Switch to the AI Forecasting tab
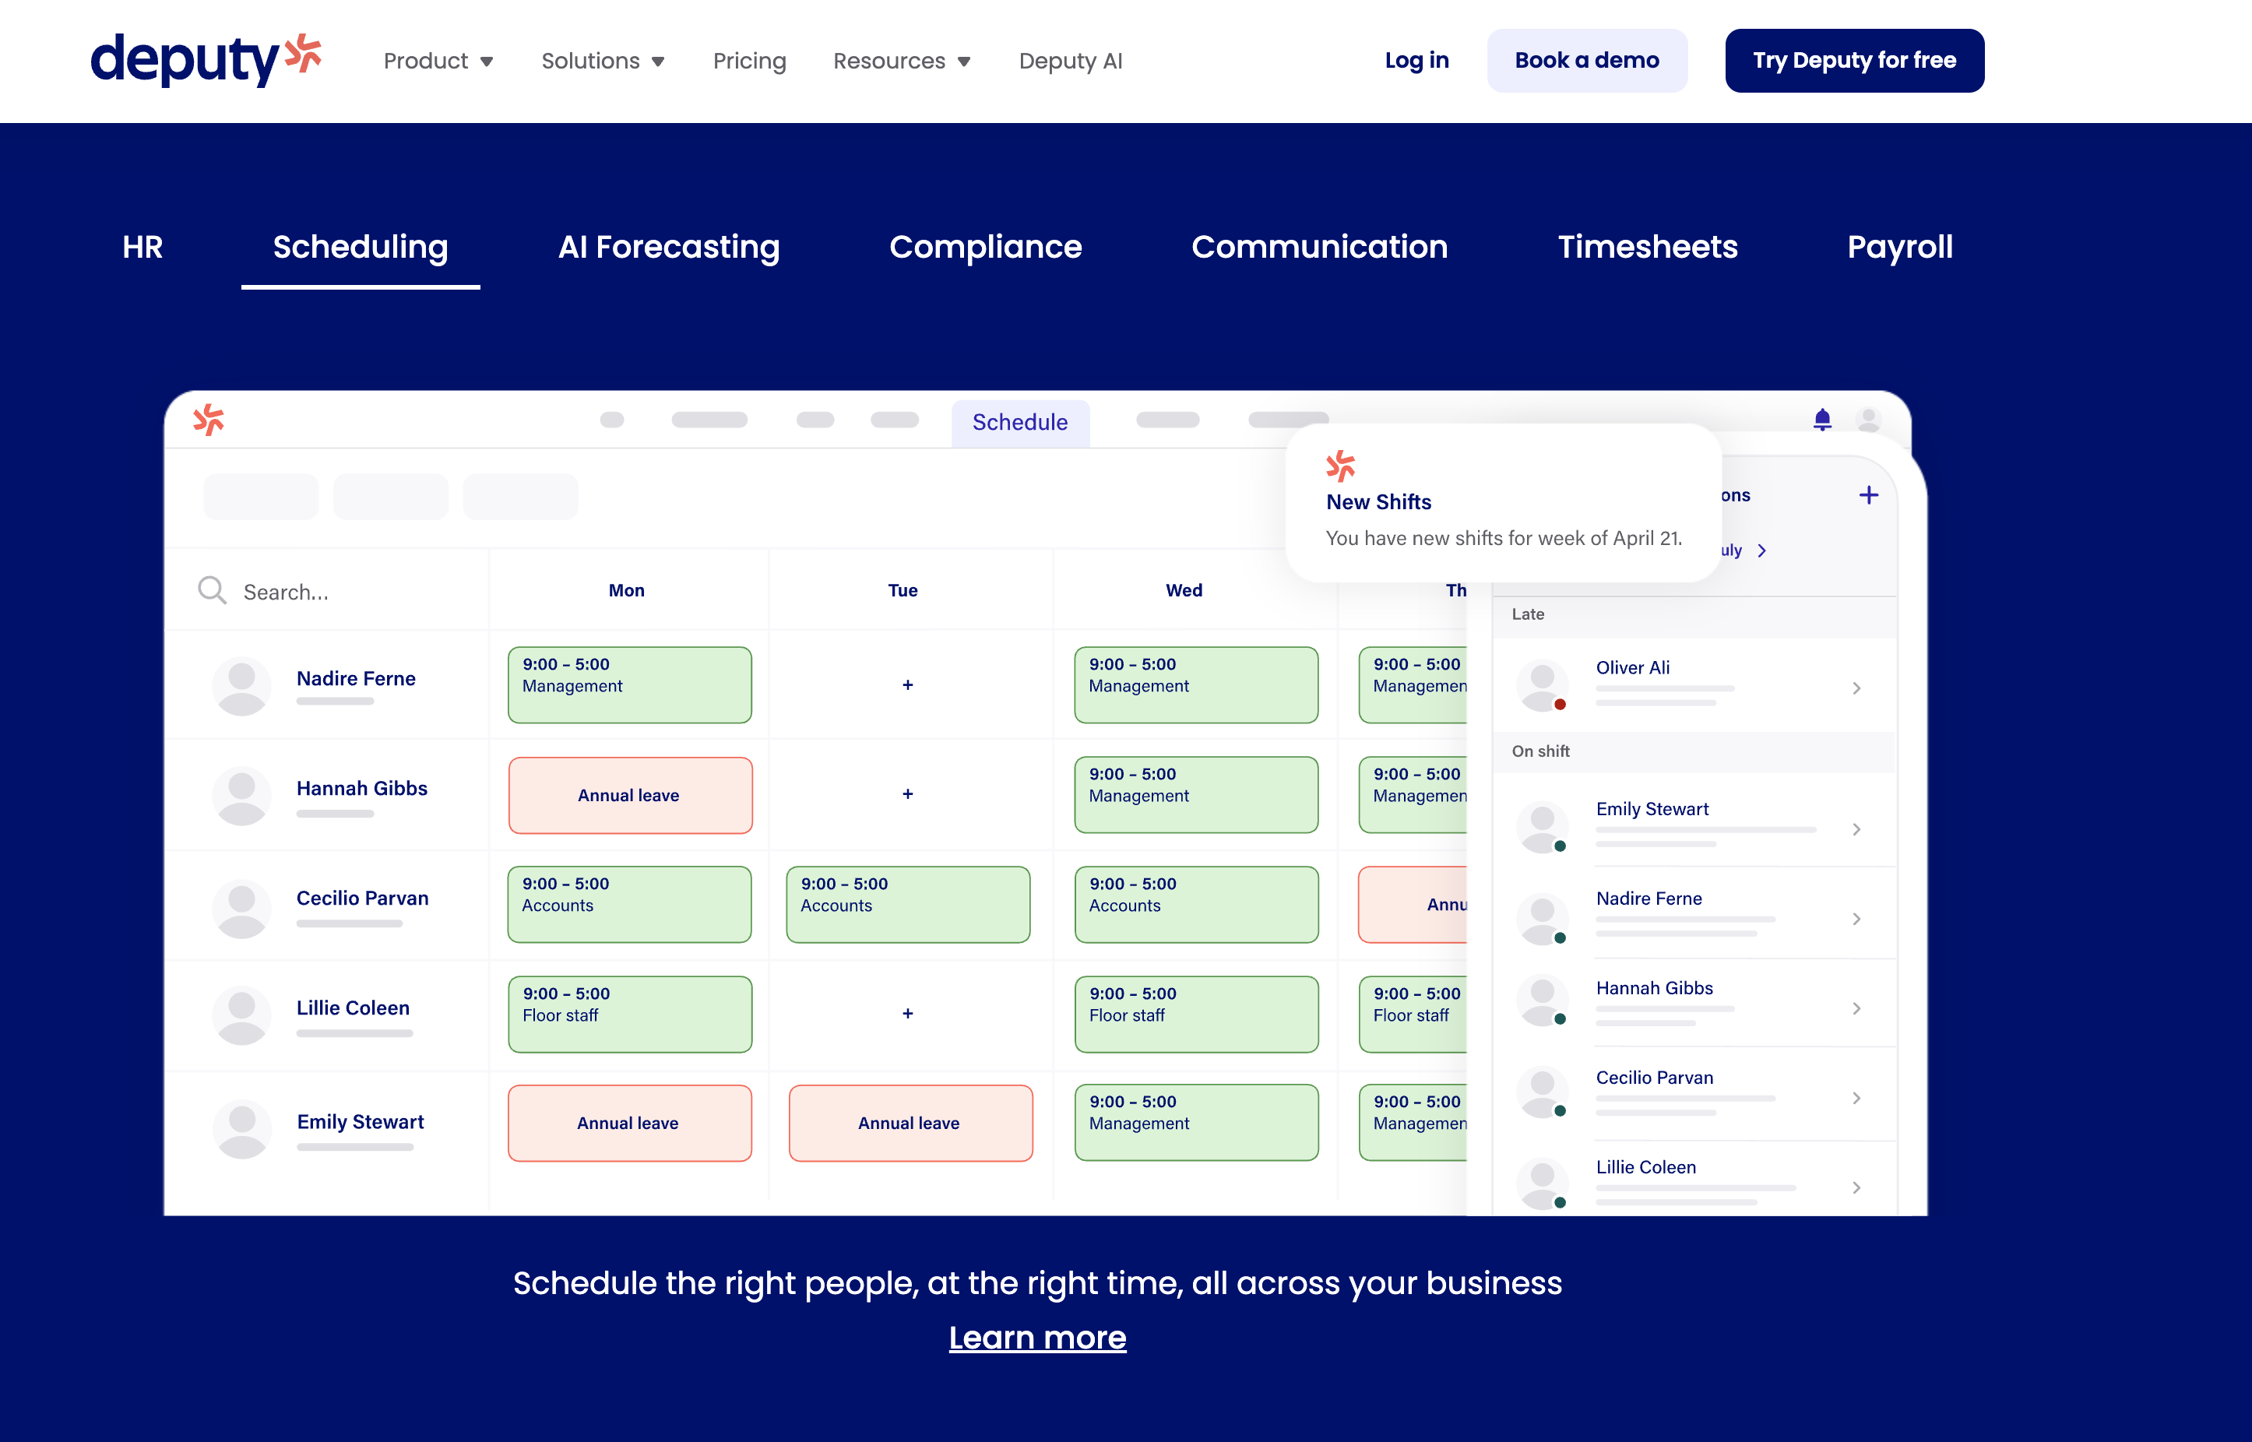The width and height of the screenshot is (2252, 1442). 669,247
